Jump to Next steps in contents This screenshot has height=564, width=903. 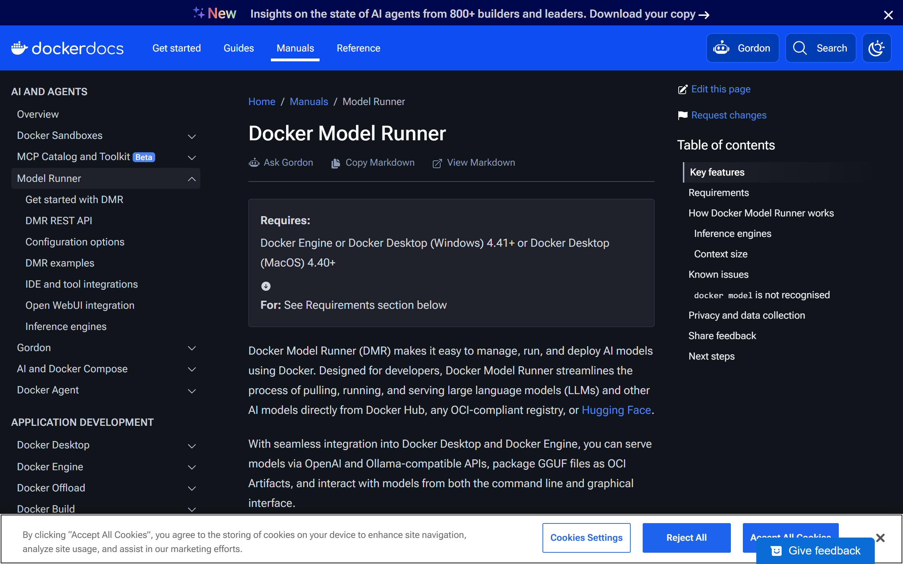711,356
